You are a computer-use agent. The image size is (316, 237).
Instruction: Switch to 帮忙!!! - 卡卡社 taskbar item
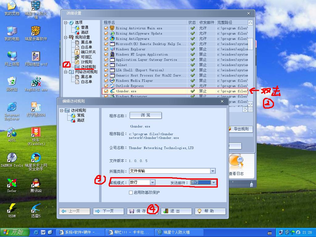(130, 232)
